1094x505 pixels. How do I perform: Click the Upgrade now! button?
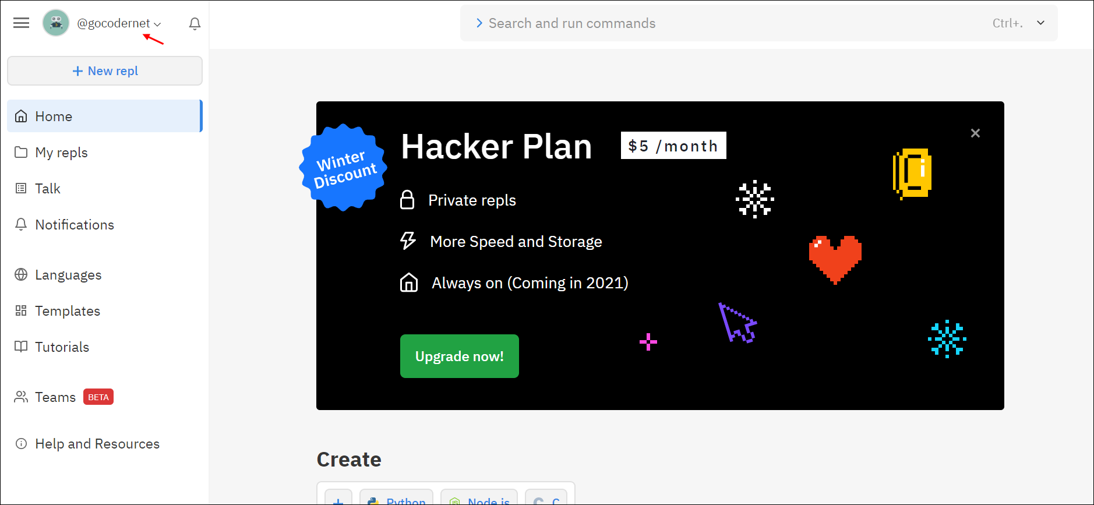point(459,356)
